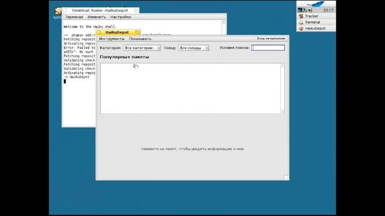The image size is (385, 216).
Task: Click the 'Популярные пакеты' heading
Action: 125,57
